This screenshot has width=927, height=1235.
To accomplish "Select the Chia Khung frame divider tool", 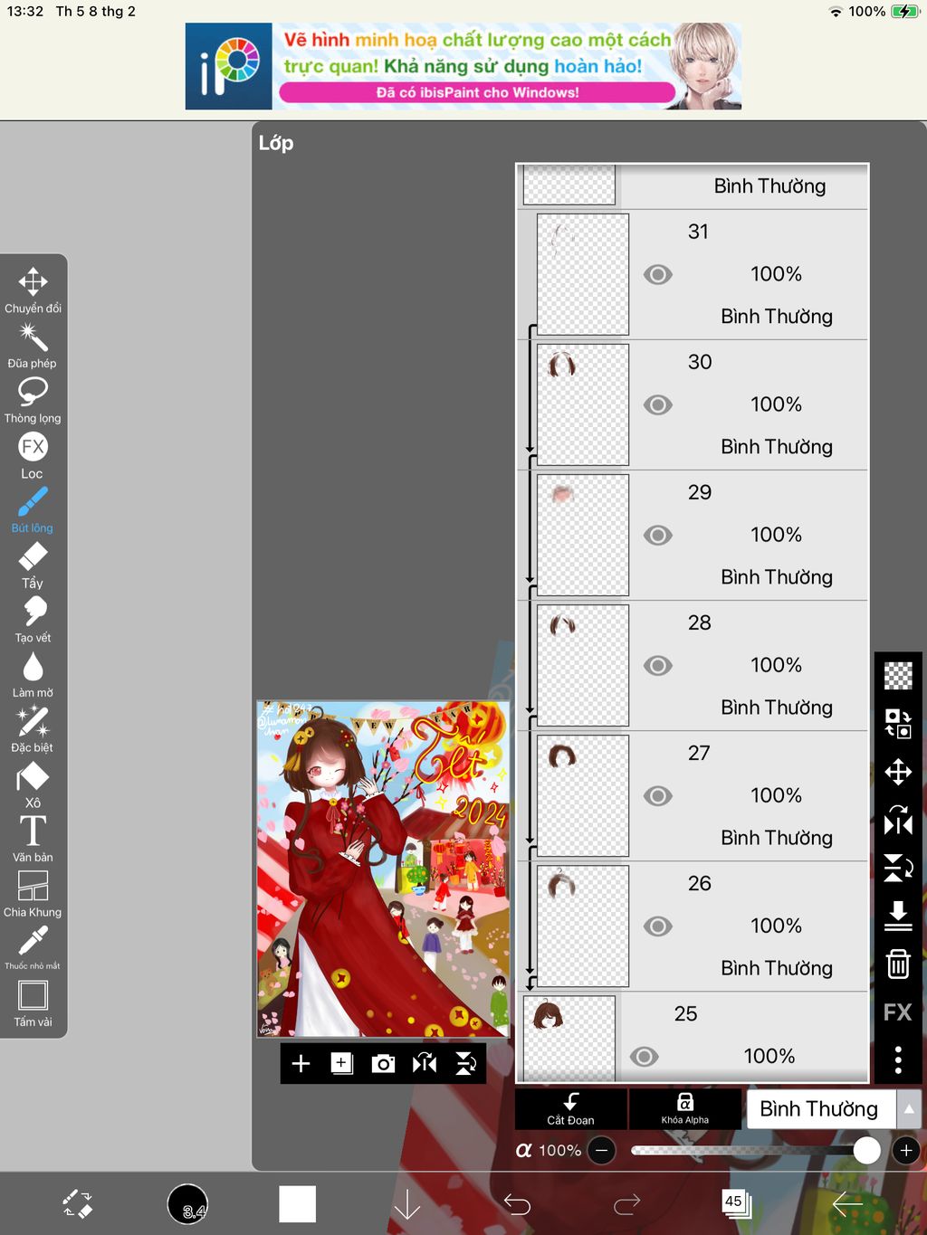I will pyautogui.click(x=33, y=895).
